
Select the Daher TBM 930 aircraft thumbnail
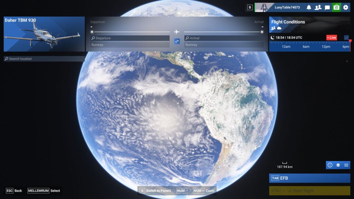tap(44, 34)
